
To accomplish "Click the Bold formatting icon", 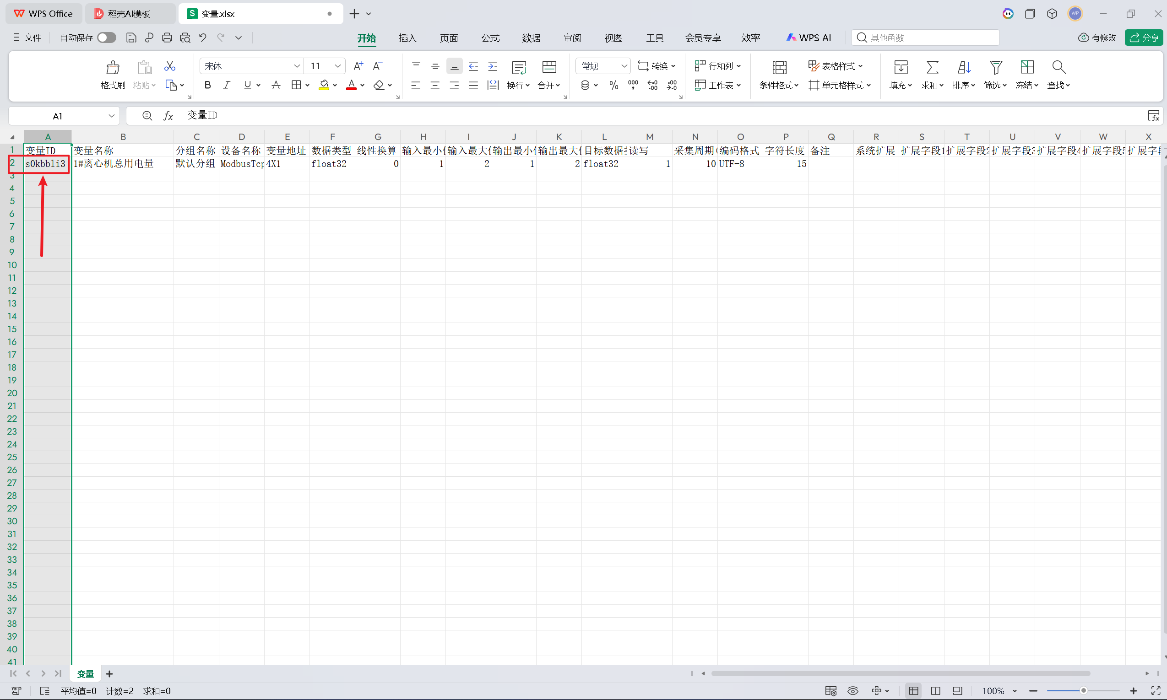I will pos(207,85).
